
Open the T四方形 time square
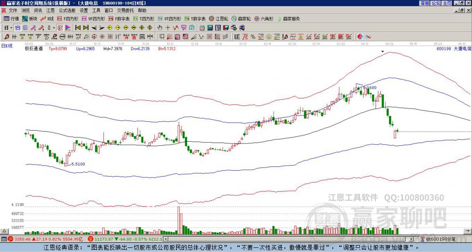point(144,18)
